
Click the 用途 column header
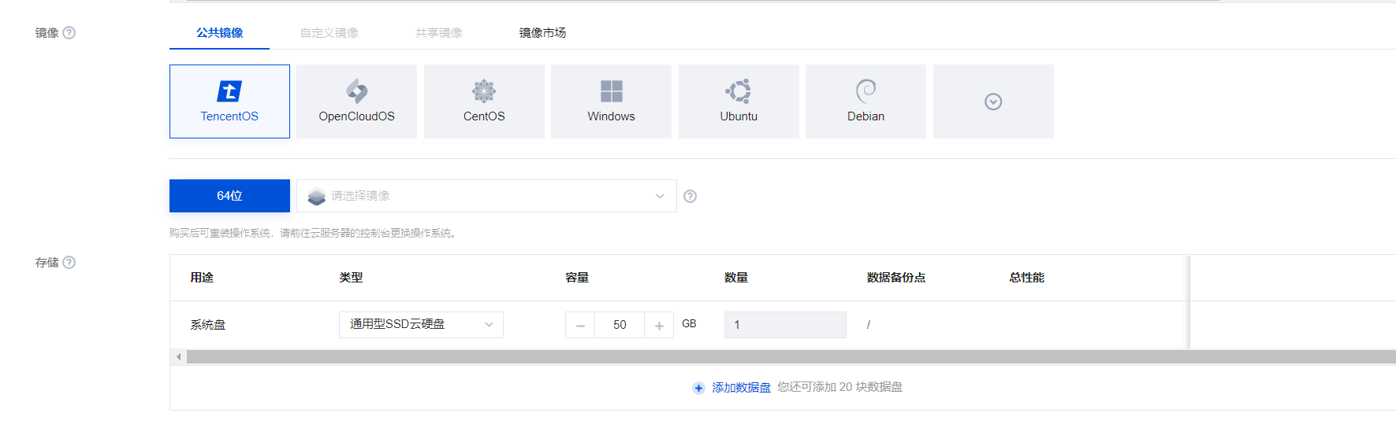202,278
